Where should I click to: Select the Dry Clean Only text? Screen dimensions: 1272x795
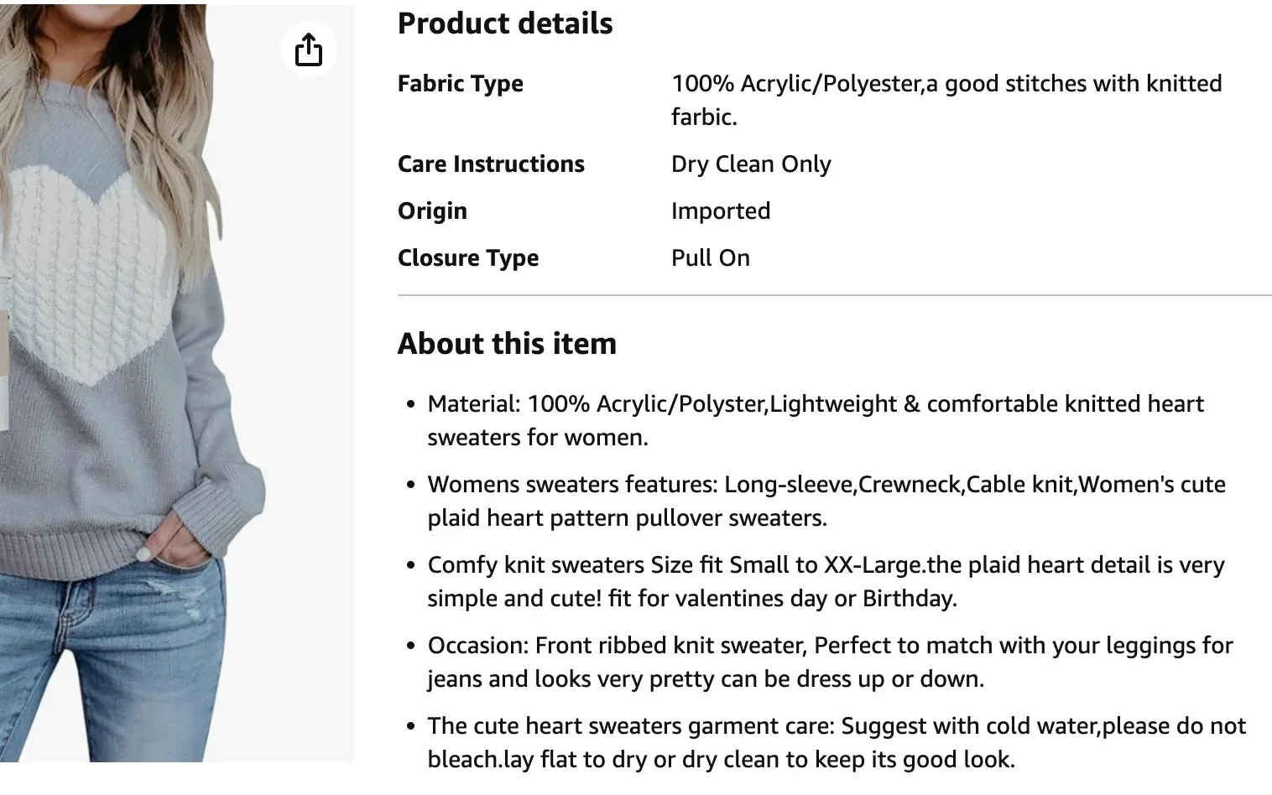[x=750, y=164]
